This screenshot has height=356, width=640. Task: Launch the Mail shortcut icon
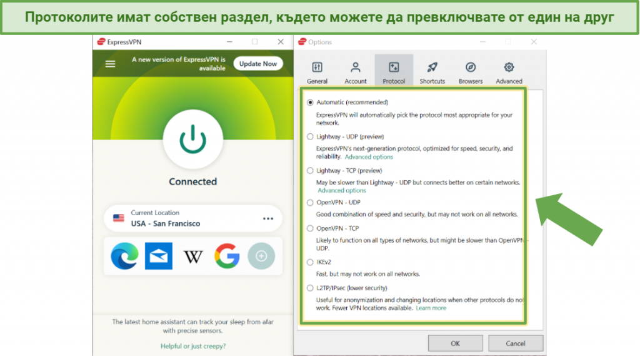159,256
